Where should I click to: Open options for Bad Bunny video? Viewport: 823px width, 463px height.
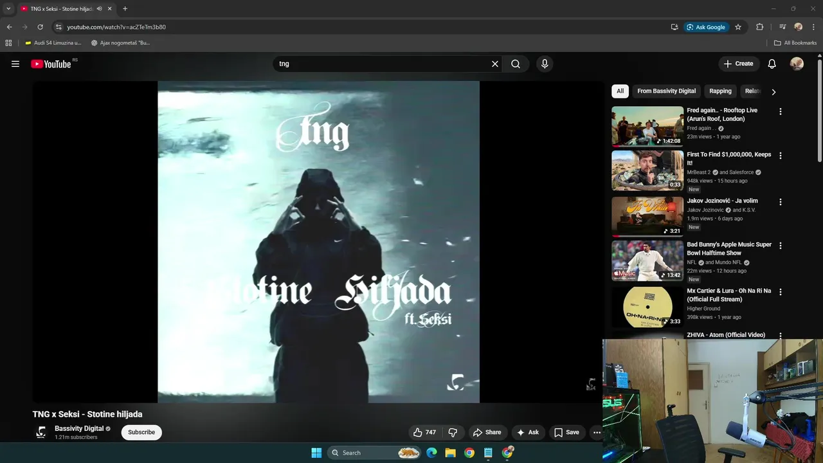[781, 246]
